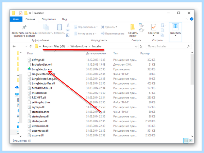This screenshot has height=153, width=204.
Task: Open the address bar history dropdown
Action: pos(136,46)
